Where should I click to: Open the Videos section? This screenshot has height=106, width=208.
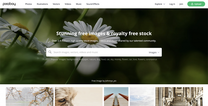(68, 4)
